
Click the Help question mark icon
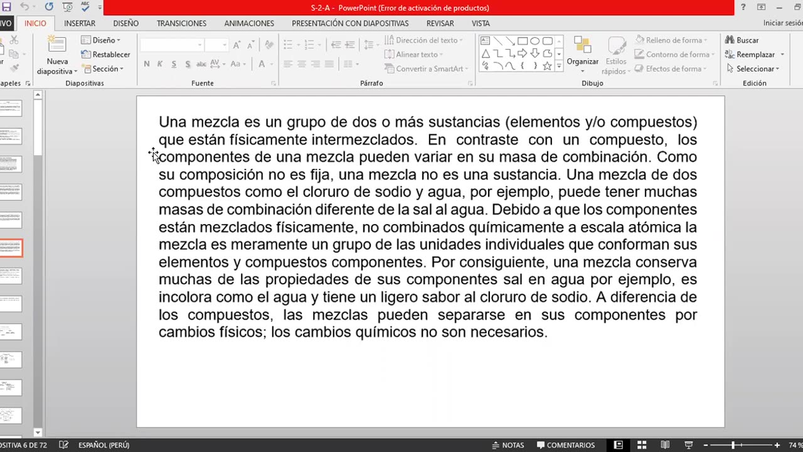[x=743, y=8]
